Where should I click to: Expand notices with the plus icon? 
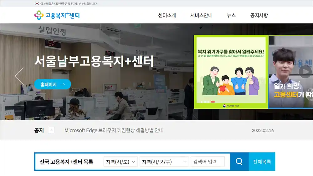click(51, 130)
